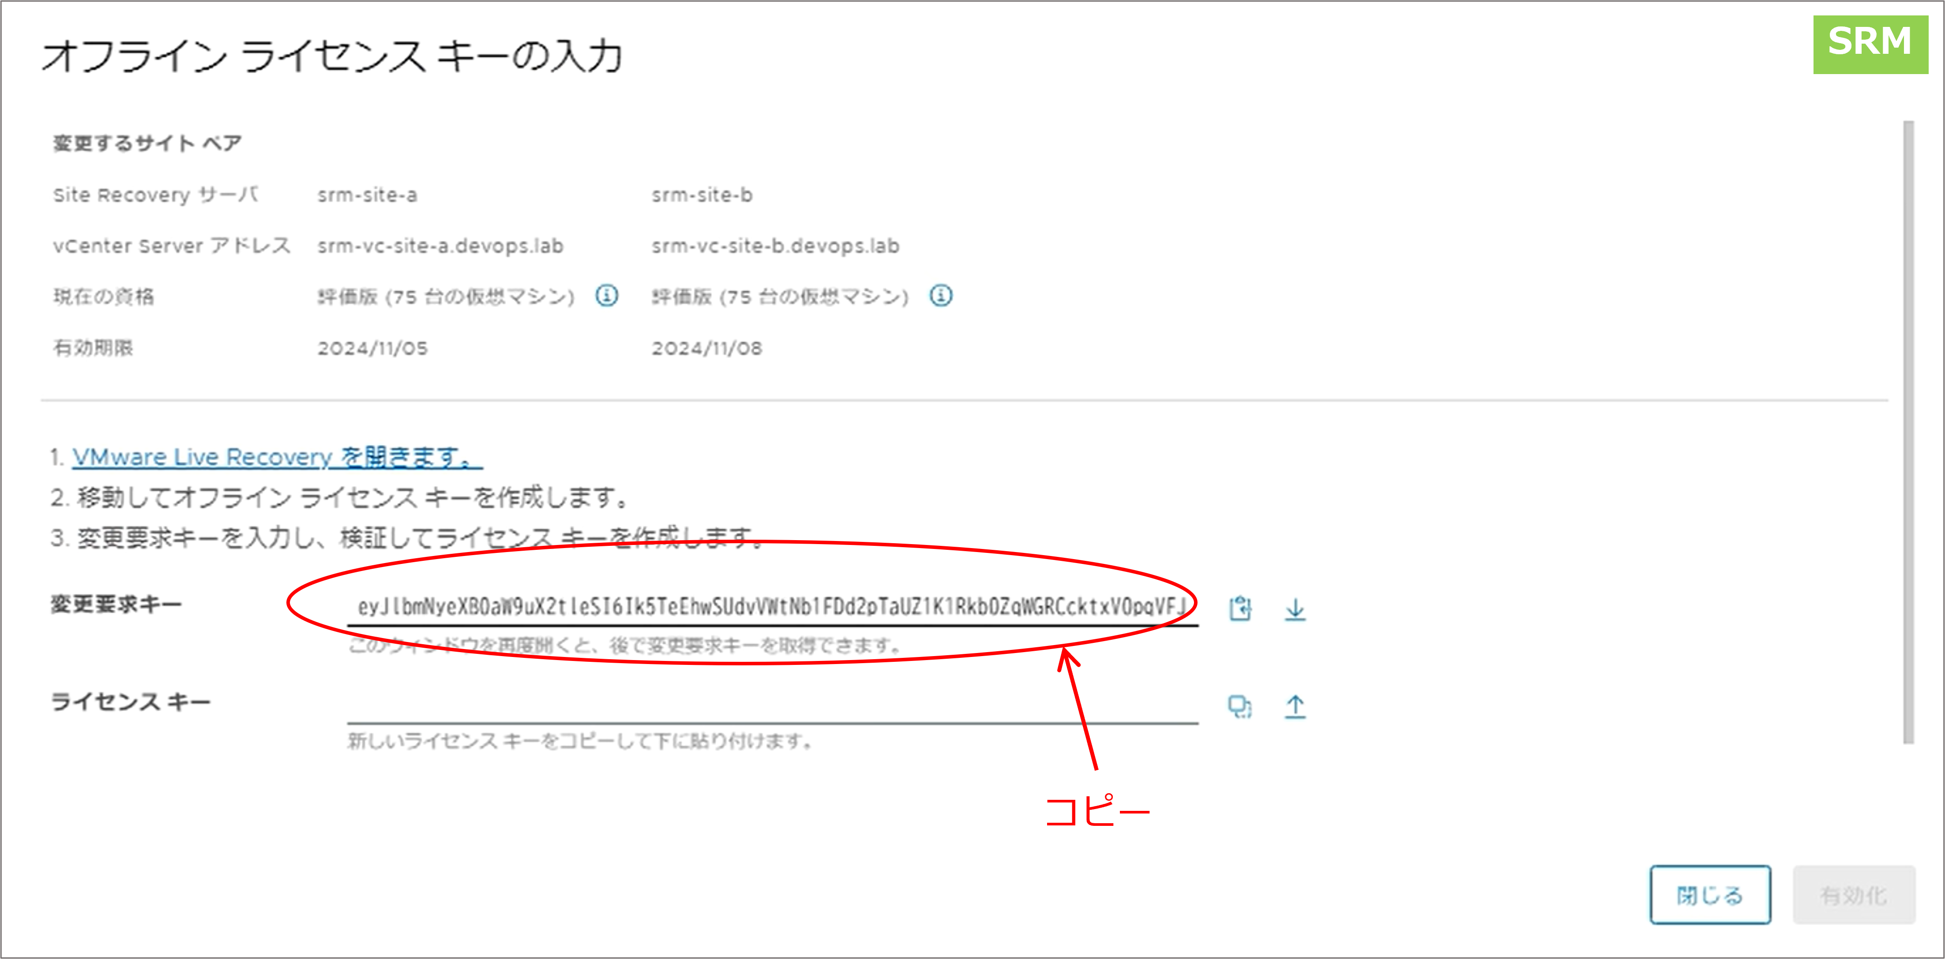Viewport: 1945px width, 959px height.
Task: Click the vCenter Server アドレス label
Action: tap(171, 246)
